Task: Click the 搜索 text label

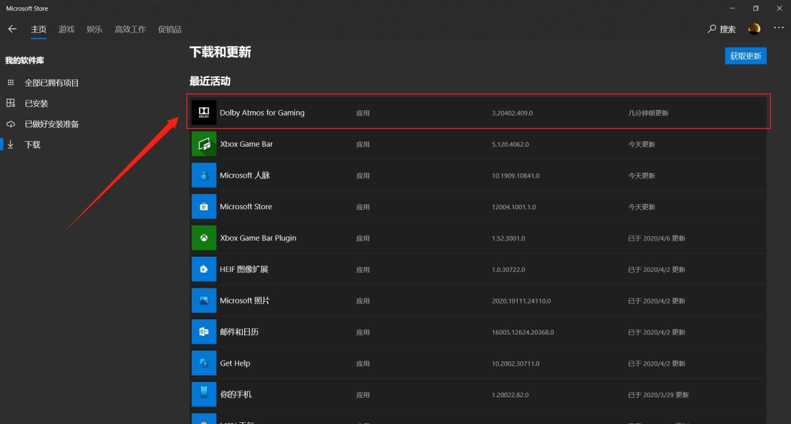Action: pos(728,29)
